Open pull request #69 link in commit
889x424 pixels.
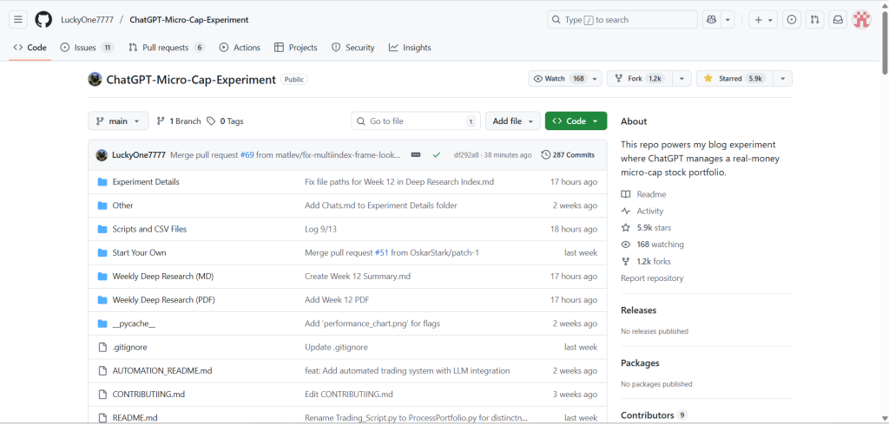(x=247, y=154)
